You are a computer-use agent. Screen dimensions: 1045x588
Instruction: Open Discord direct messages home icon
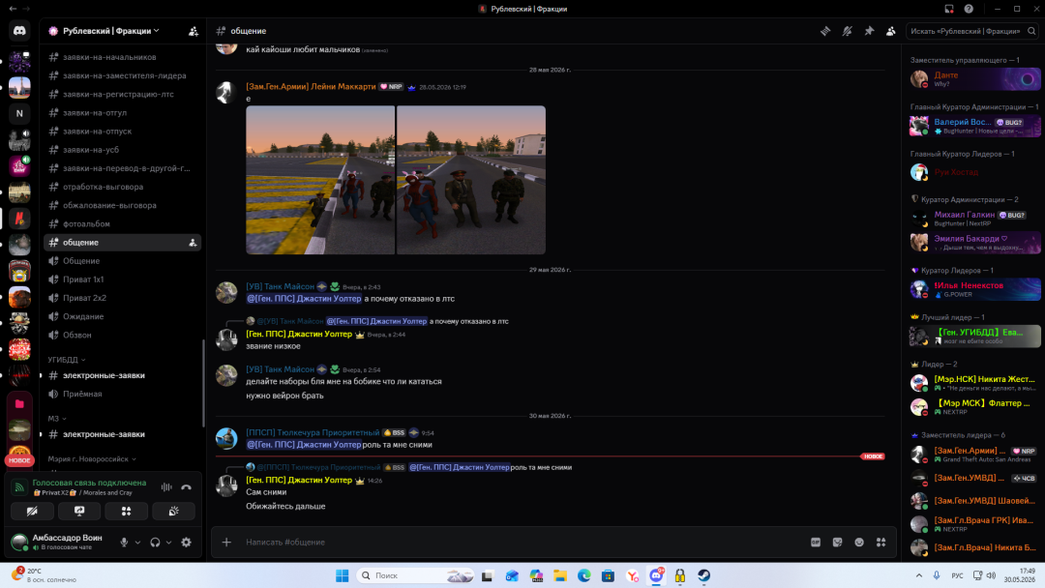tap(19, 31)
